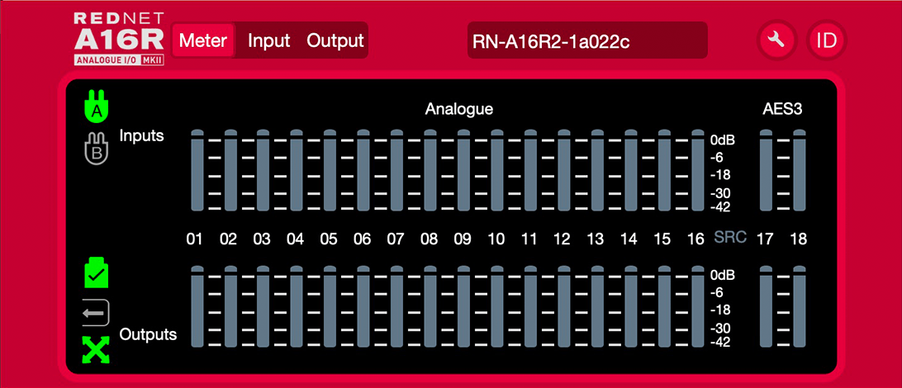The image size is (902, 388).
Task: Click the green network connected check icon
Action: [x=96, y=272]
